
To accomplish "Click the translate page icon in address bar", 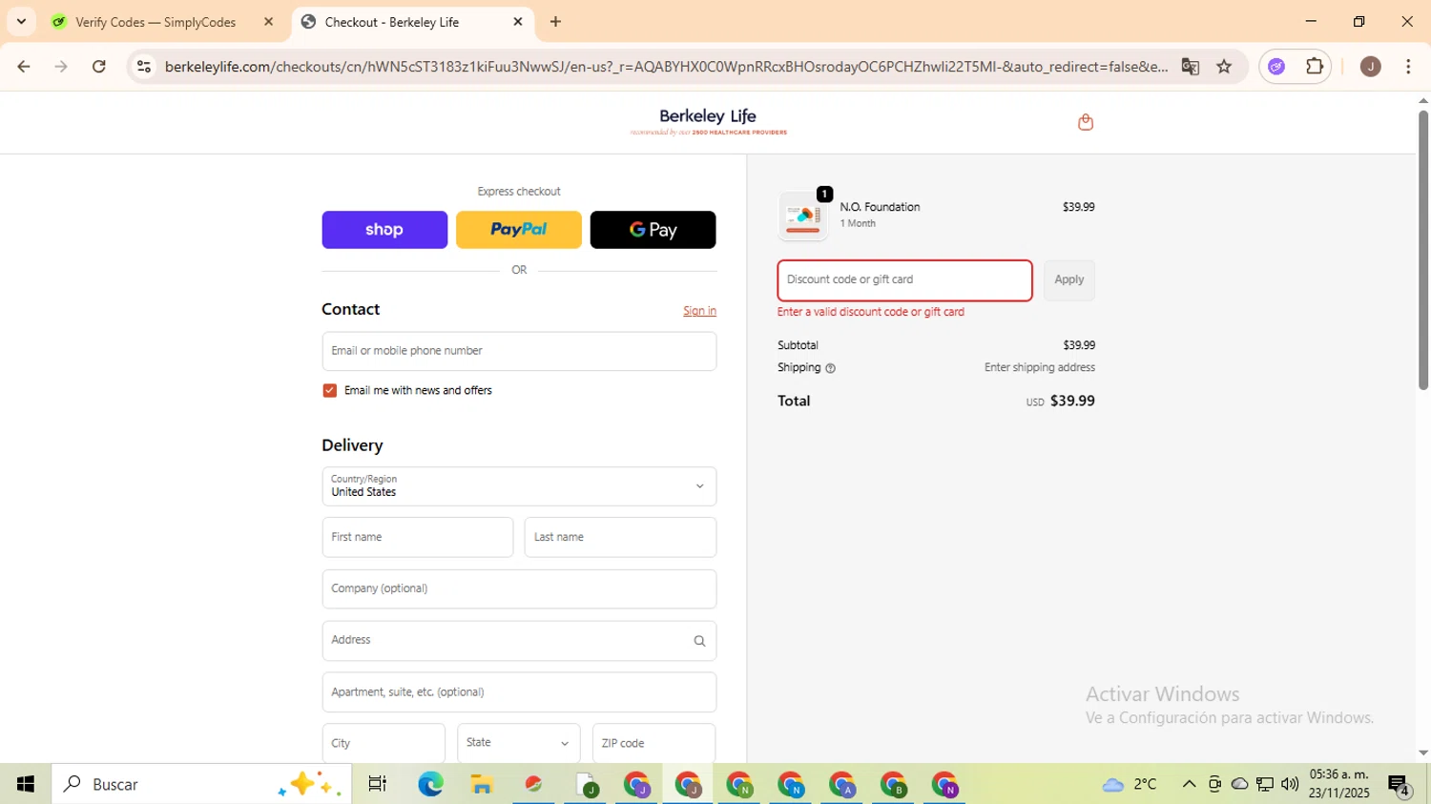I will 1190,67.
